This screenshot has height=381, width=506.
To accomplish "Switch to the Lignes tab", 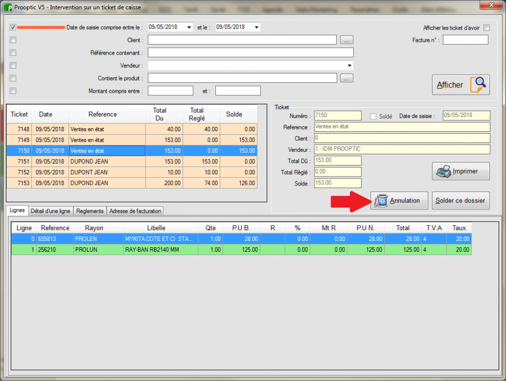I will (x=17, y=210).
